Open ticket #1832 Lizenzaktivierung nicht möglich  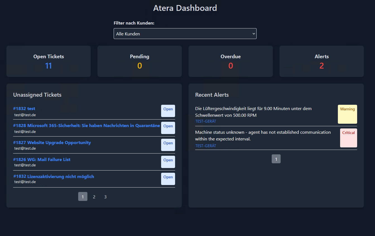pos(54,176)
